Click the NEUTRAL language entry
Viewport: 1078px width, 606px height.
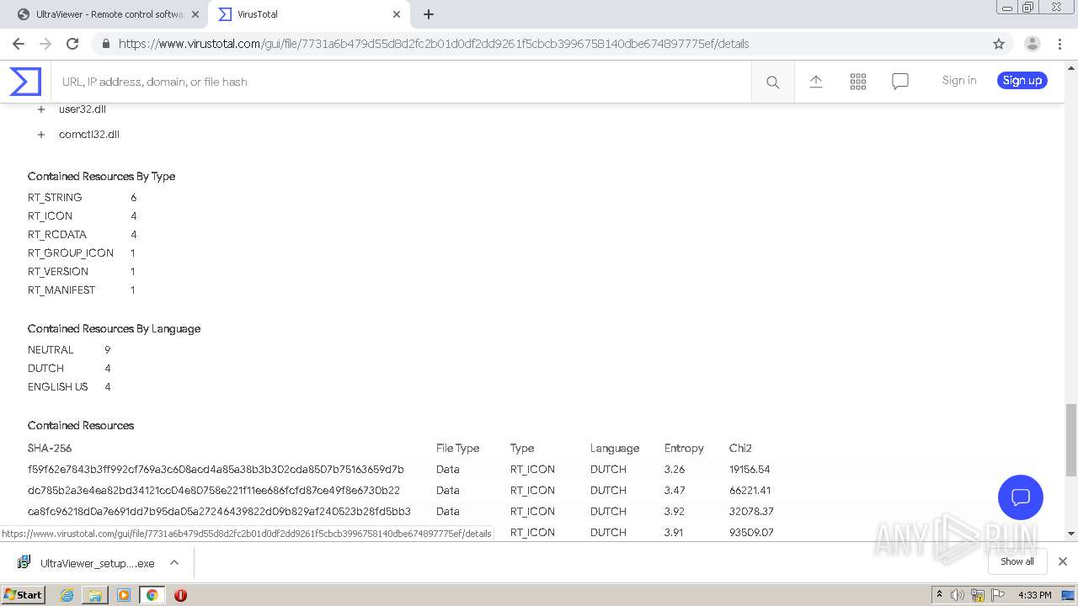tap(51, 350)
